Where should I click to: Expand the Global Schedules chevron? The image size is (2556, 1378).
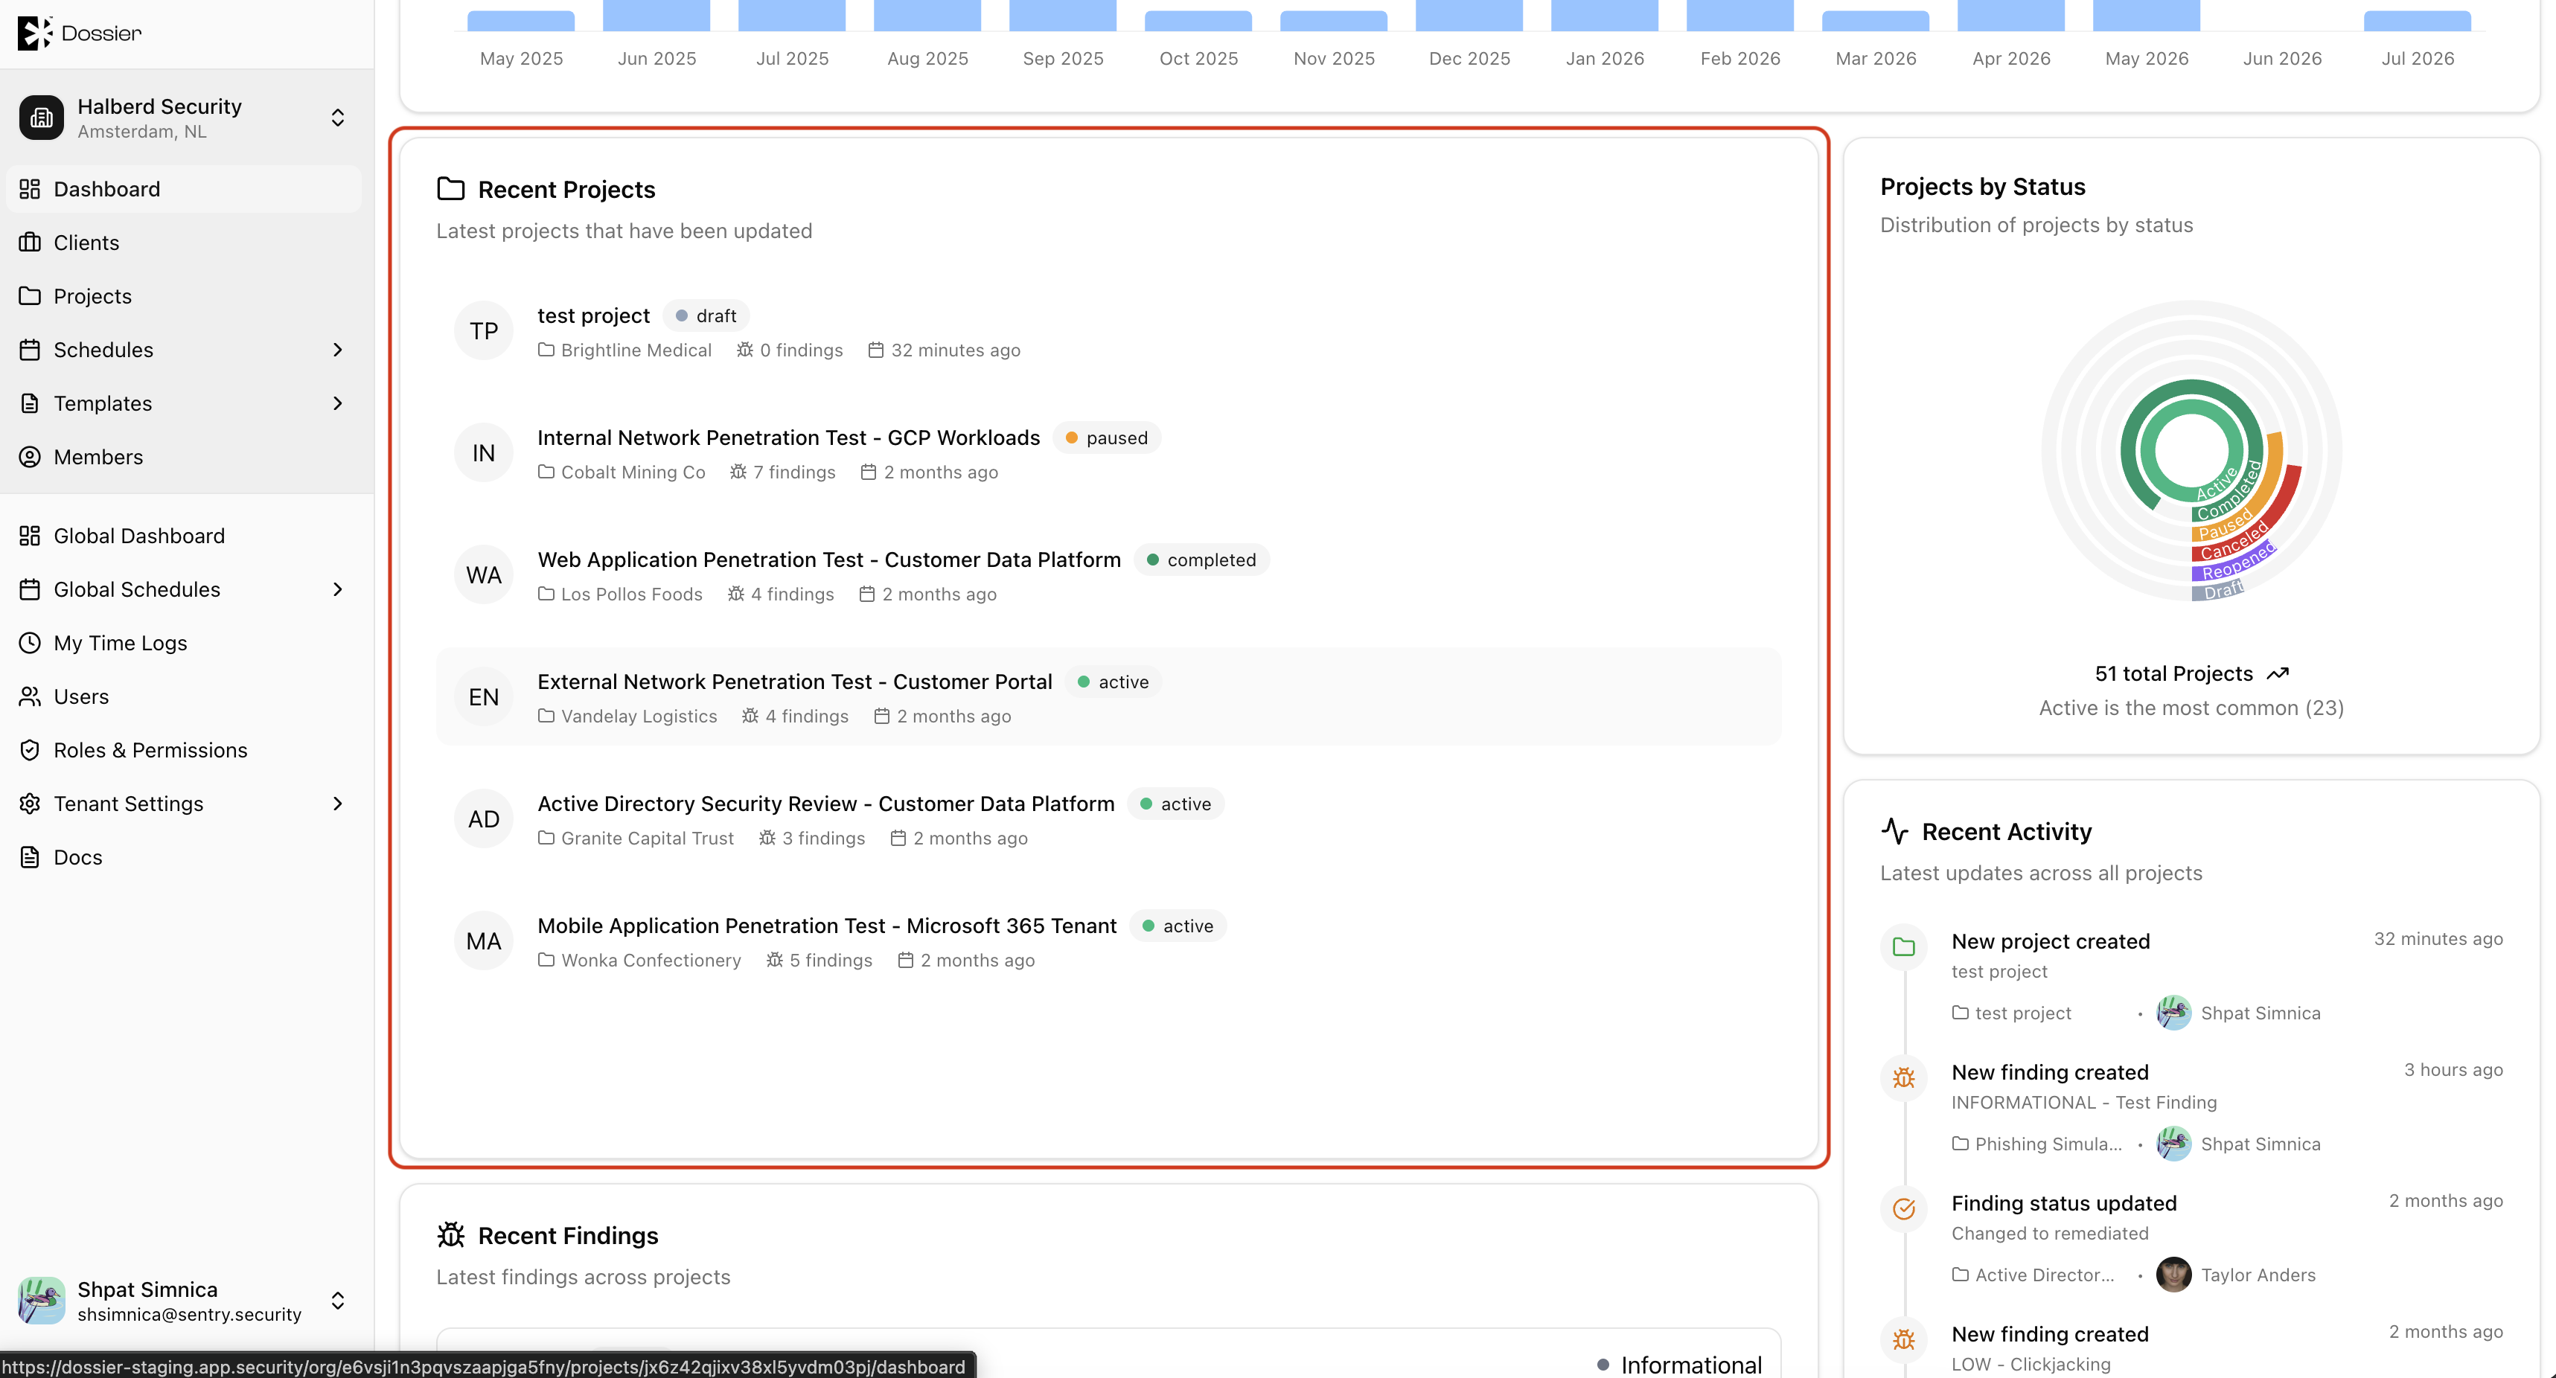[x=337, y=589]
